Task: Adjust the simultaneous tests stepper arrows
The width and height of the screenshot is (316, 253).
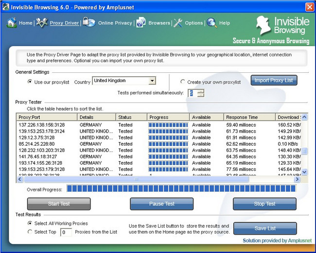Action: (201, 93)
